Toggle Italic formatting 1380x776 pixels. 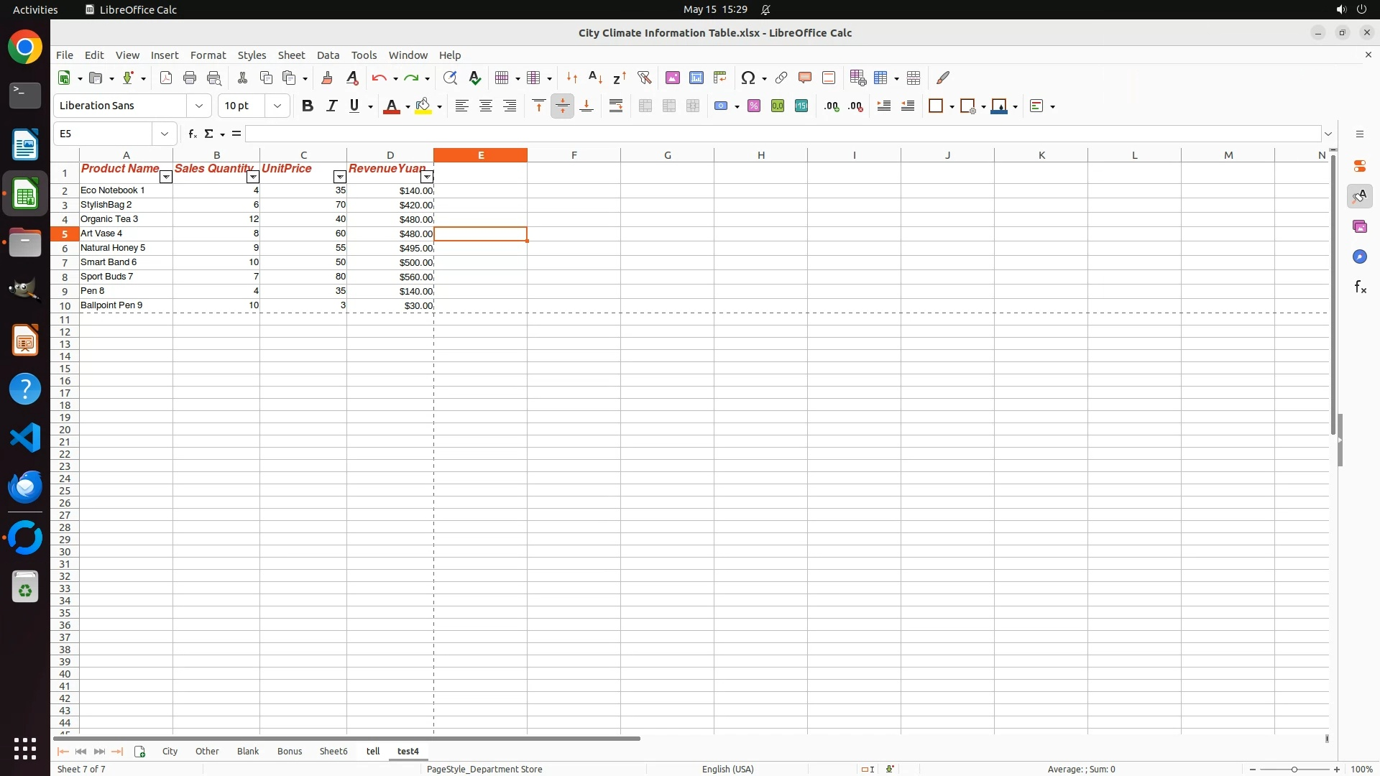[x=331, y=106]
